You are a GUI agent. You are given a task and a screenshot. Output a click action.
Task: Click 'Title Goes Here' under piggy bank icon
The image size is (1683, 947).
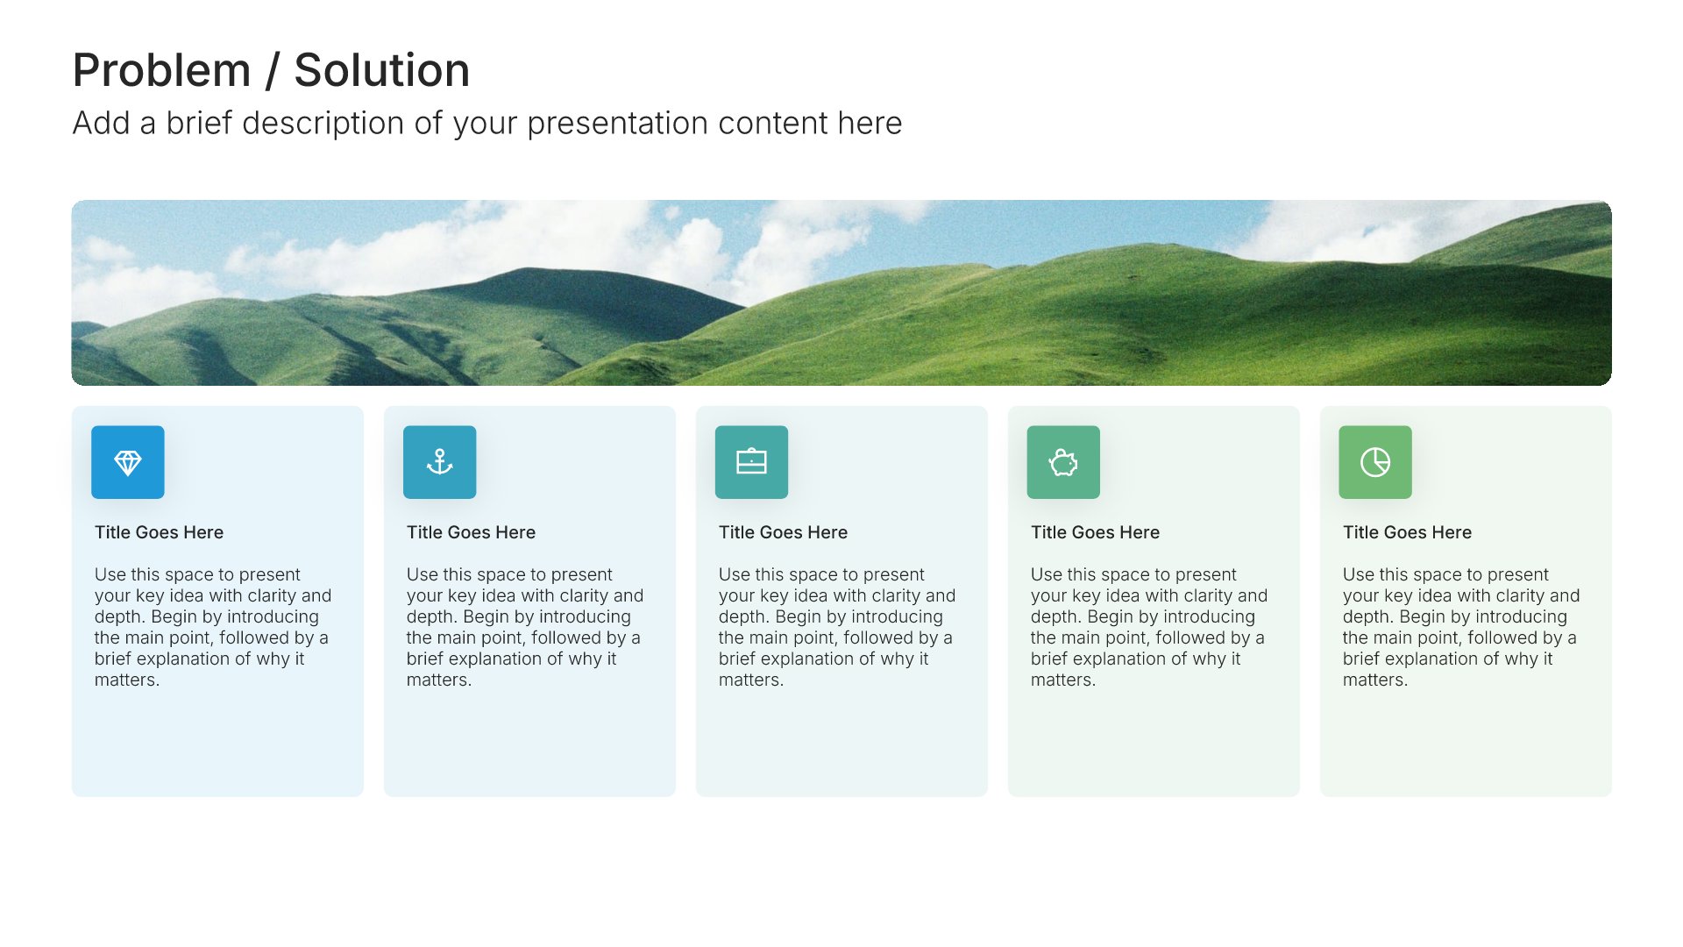[x=1095, y=532]
